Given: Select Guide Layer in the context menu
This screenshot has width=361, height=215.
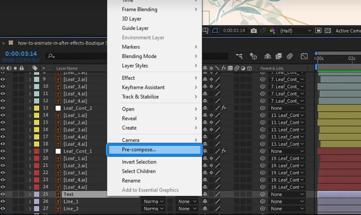Looking at the screenshot, I should click(x=154, y=28).
